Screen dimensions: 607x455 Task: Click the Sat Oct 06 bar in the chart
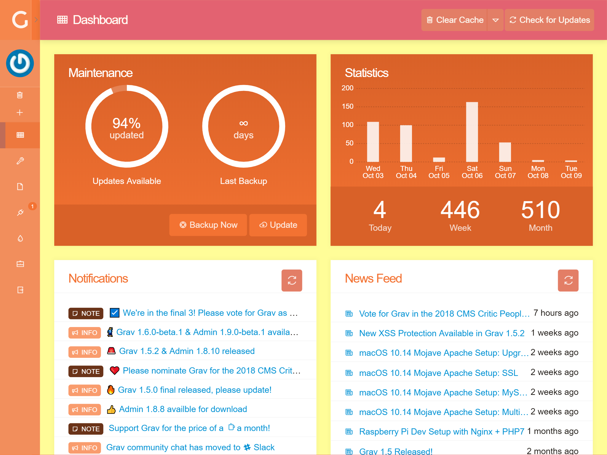pyautogui.click(x=472, y=132)
